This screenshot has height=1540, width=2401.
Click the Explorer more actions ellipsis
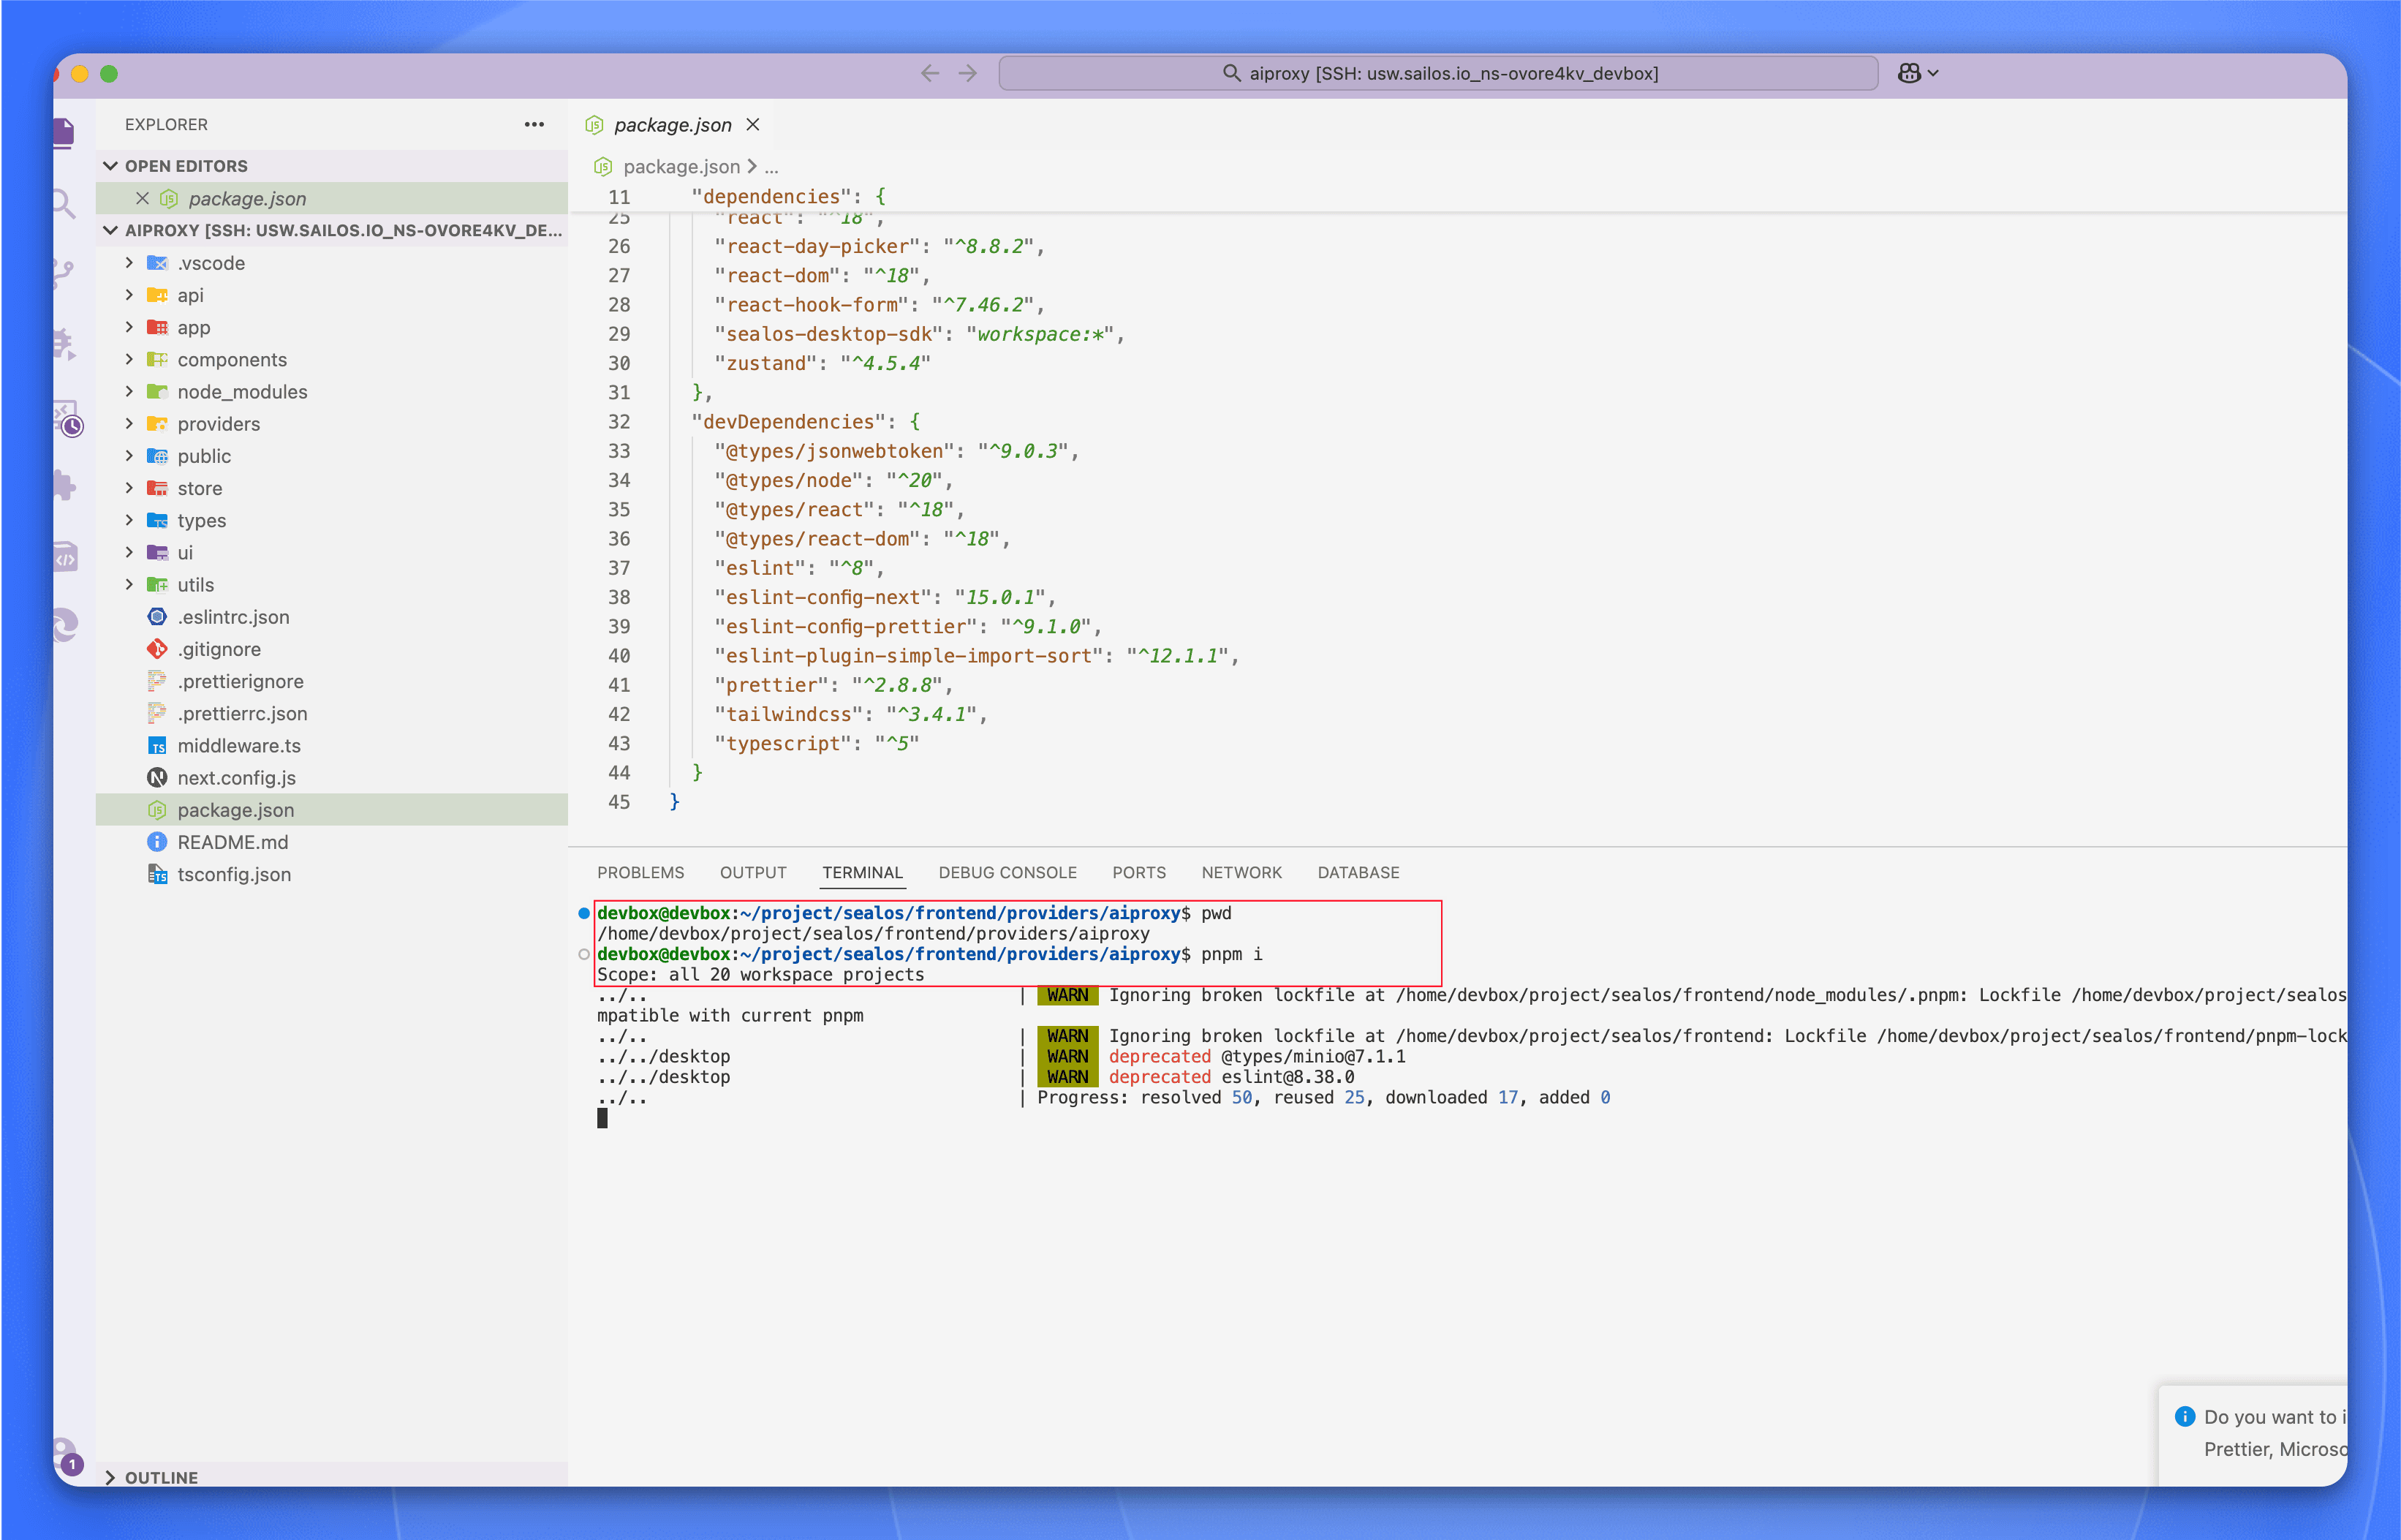pyautogui.click(x=534, y=124)
